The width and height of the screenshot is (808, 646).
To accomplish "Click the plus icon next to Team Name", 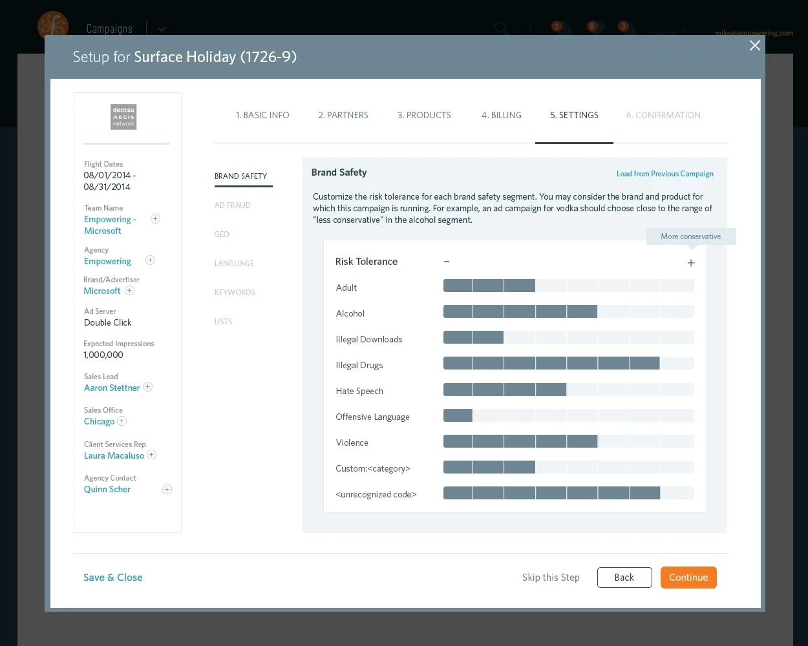I will (155, 219).
